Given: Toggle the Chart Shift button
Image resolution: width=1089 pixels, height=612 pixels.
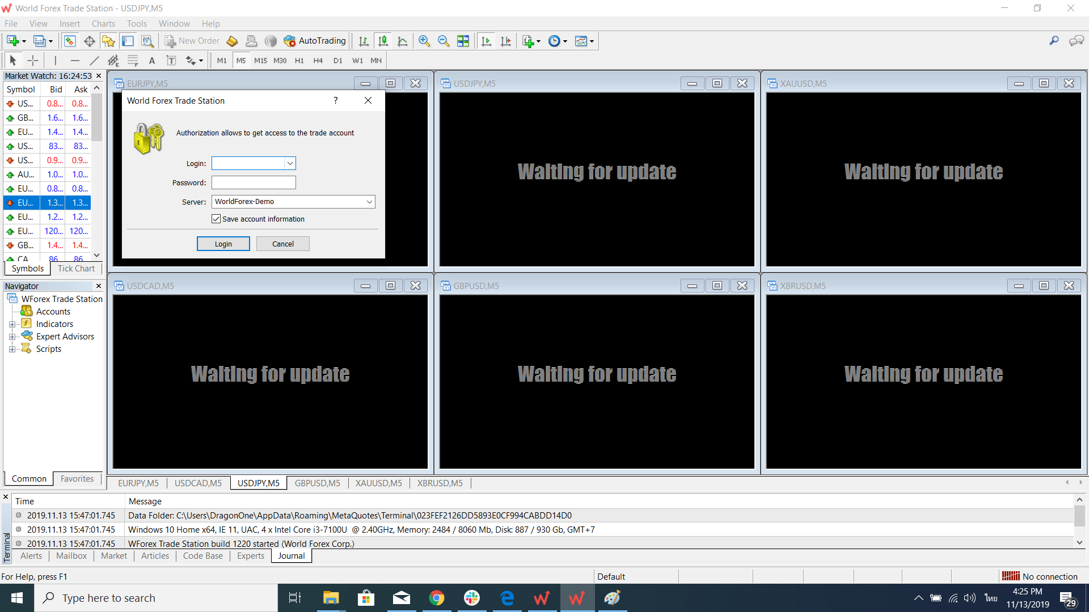Looking at the screenshot, I should [x=505, y=41].
